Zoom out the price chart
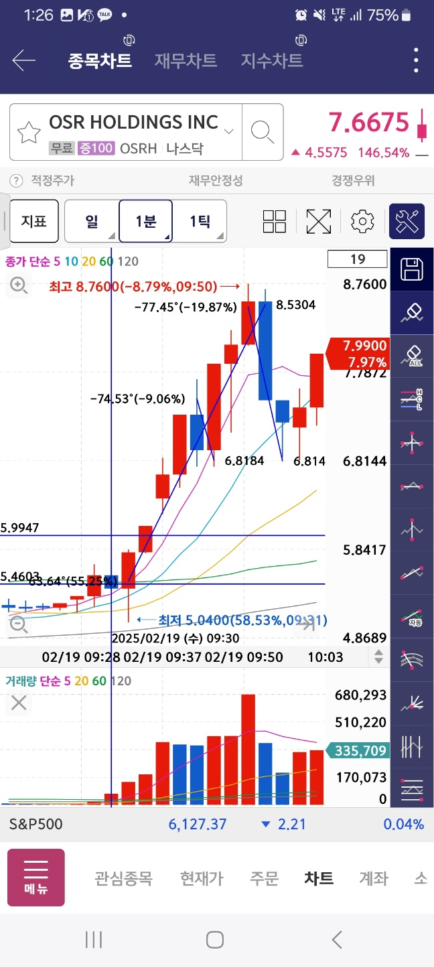The image size is (434, 968). click(19, 625)
